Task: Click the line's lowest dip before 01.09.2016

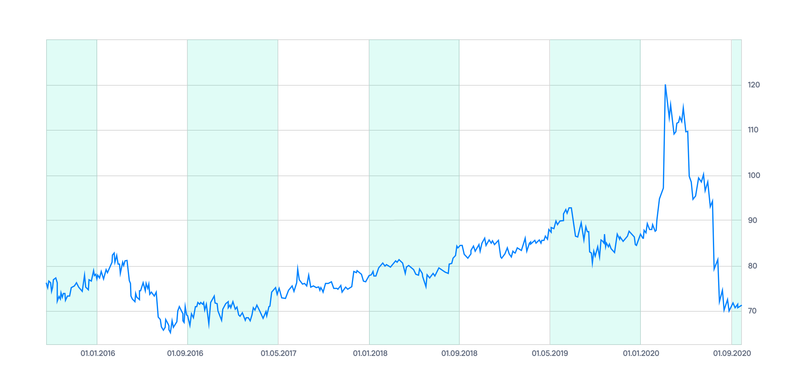Action: (x=170, y=333)
